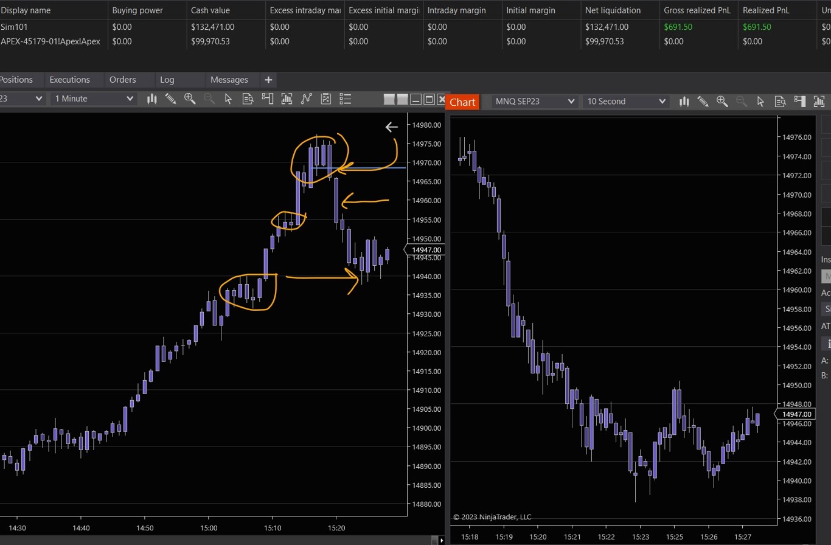Switch to the Log tab
The image size is (831, 545).
167,80
